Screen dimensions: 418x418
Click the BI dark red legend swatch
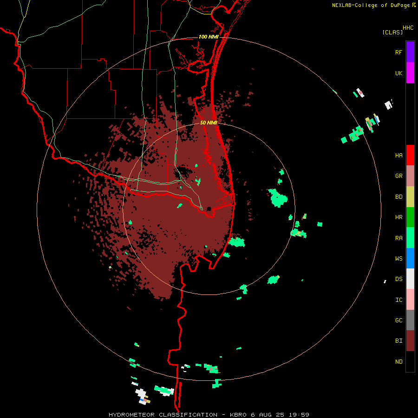coord(410,341)
